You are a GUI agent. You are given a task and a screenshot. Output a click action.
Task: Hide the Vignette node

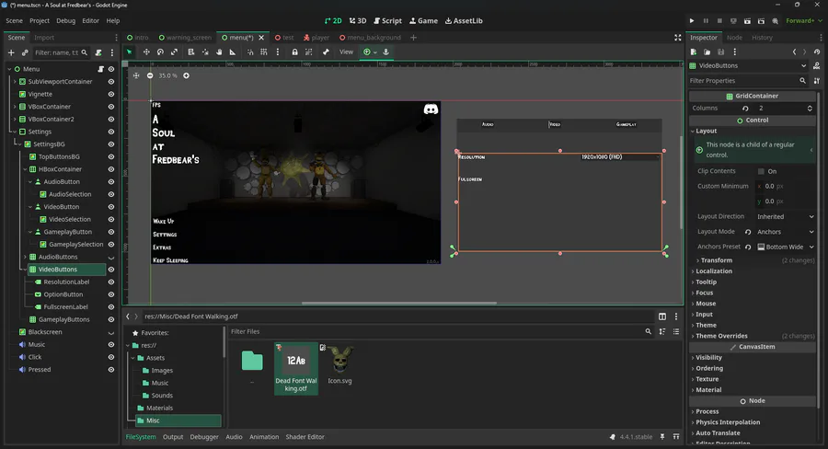click(x=111, y=94)
